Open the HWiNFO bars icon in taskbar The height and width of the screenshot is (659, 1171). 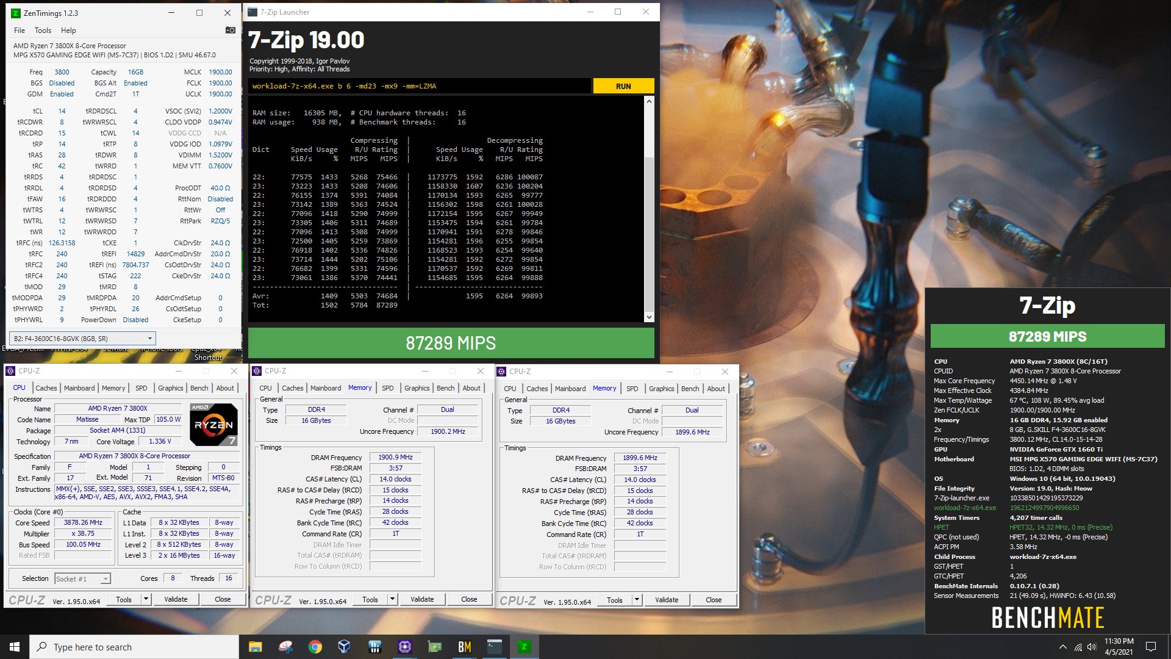(374, 647)
